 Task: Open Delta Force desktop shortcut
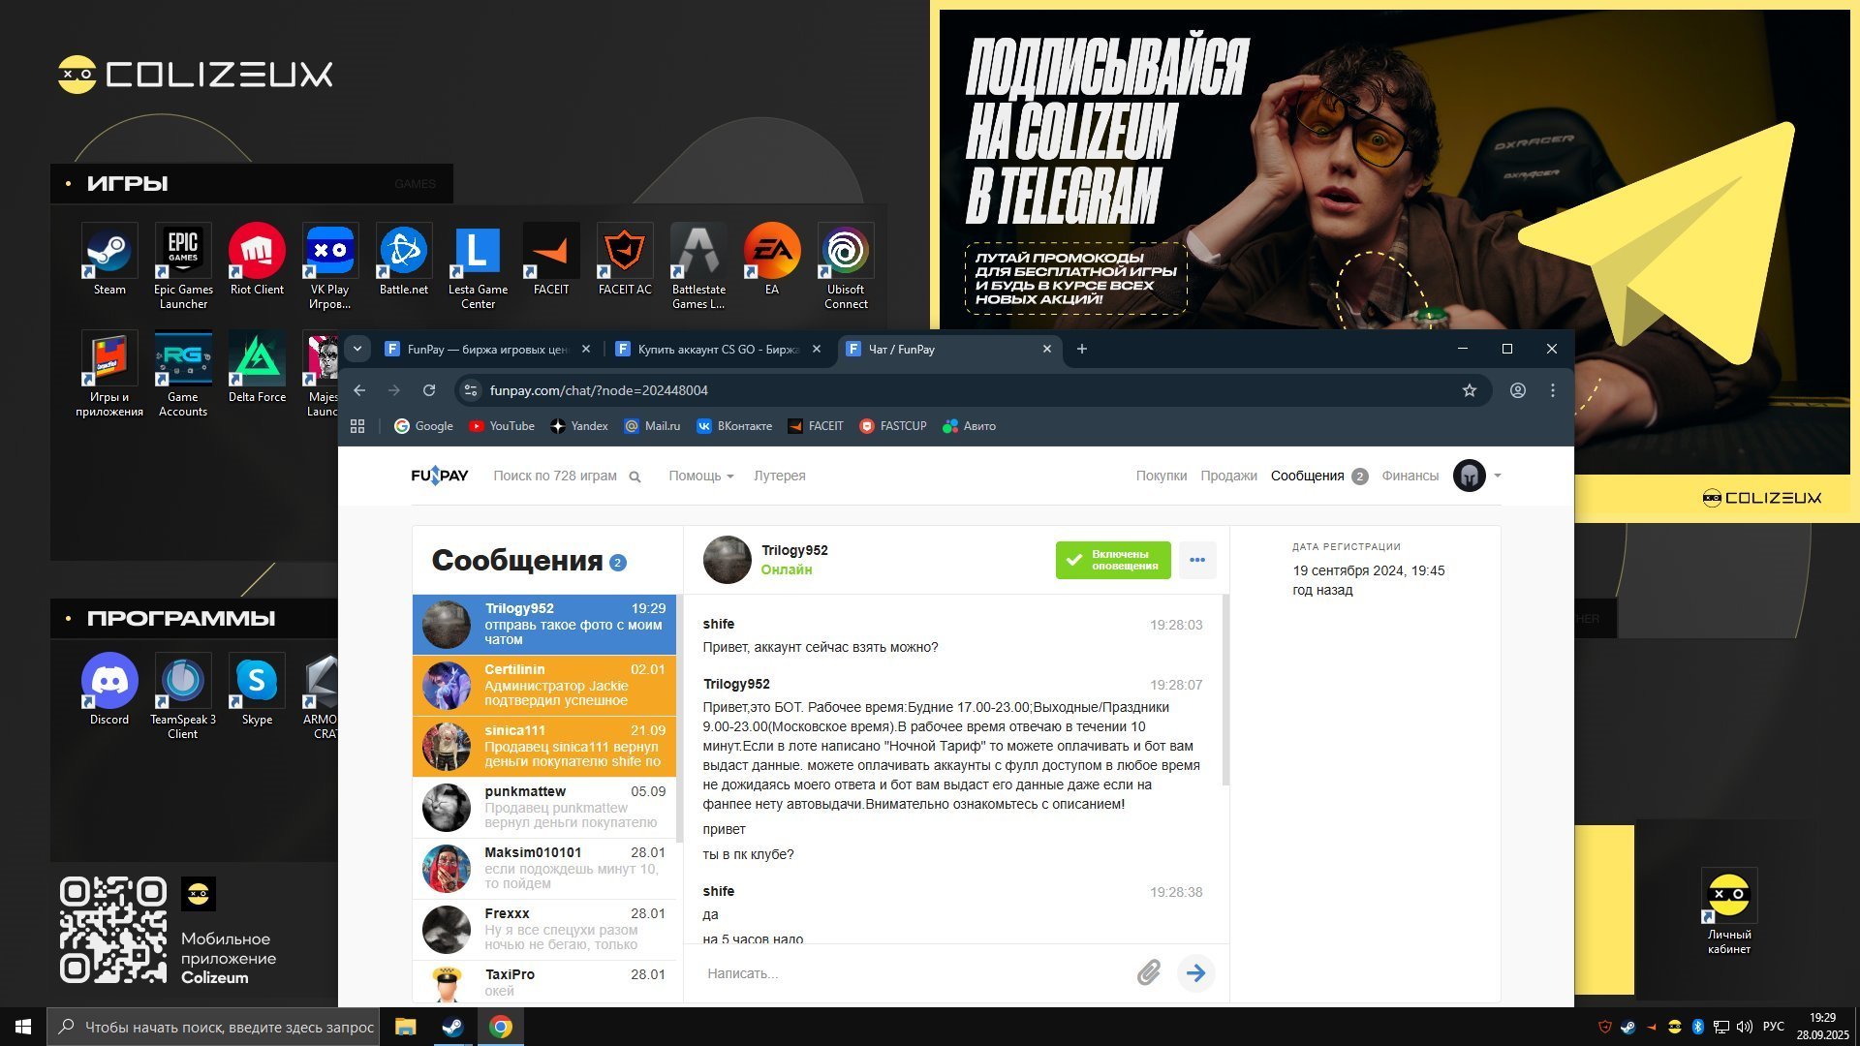click(x=257, y=366)
